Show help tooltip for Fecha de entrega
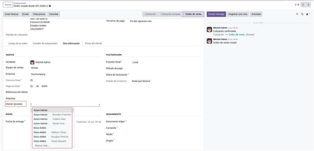Image resolution: width=314 pixels, height=151 pixels. (25, 121)
